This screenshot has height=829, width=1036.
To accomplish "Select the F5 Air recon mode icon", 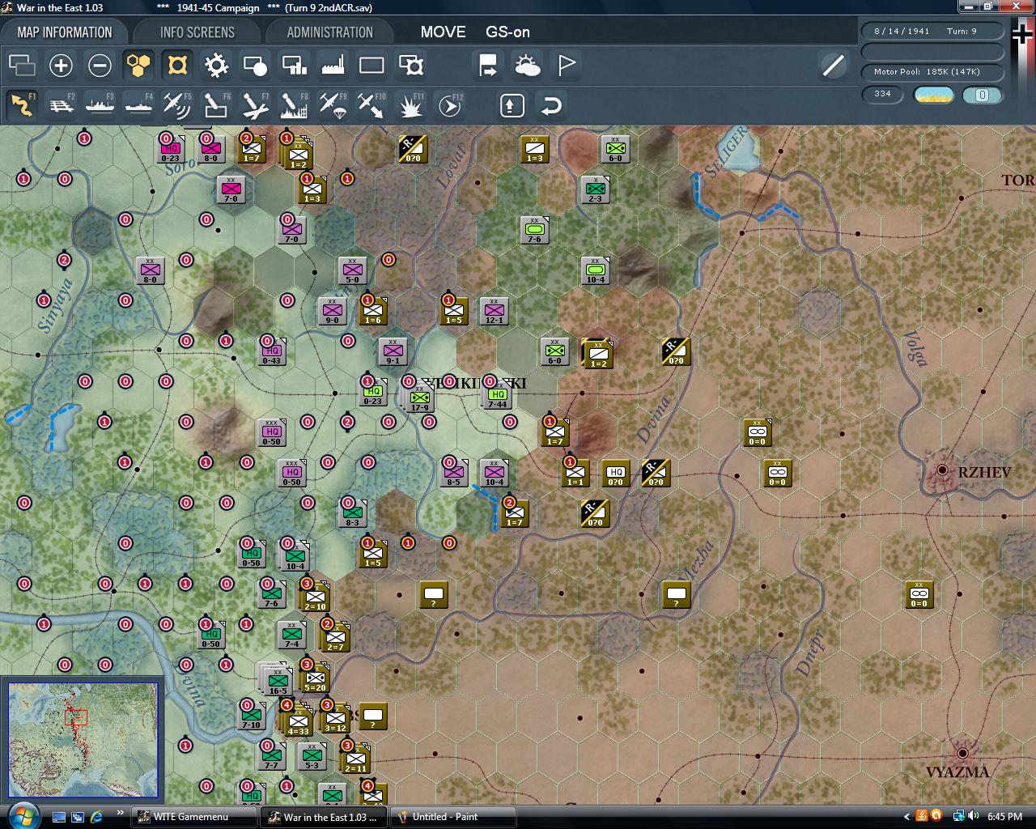I will pos(178,104).
